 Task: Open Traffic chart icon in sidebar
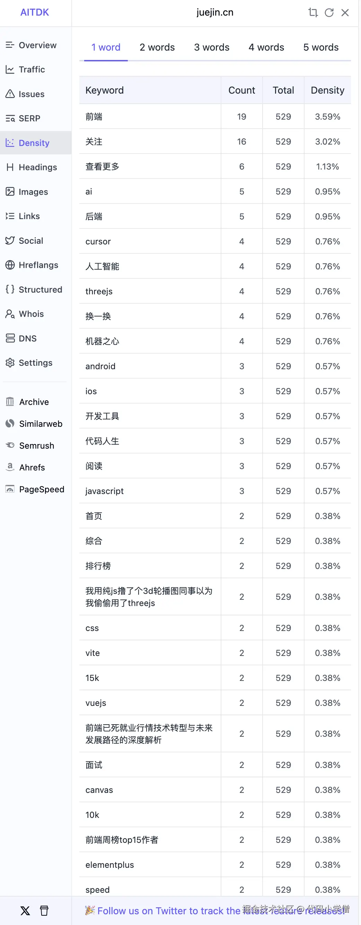10,69
